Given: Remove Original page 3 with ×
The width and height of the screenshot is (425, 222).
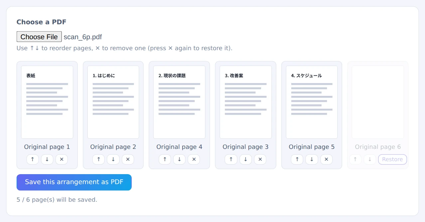Looking at the screenshot, I should coord(260,159).
